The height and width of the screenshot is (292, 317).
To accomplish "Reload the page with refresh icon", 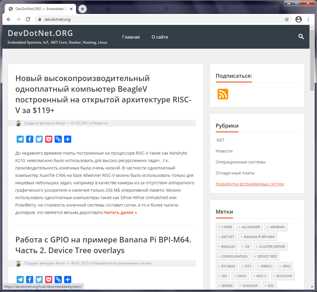I will coord(28,19).
